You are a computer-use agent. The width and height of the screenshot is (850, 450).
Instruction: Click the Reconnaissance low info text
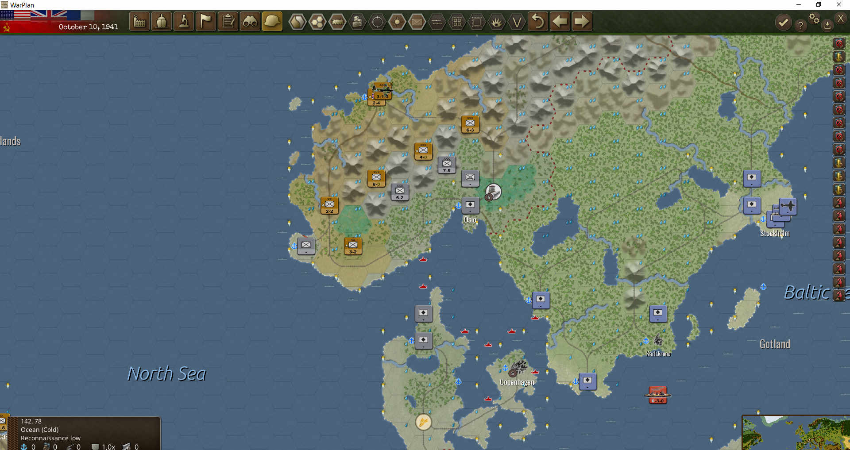(x=50, y=438)
